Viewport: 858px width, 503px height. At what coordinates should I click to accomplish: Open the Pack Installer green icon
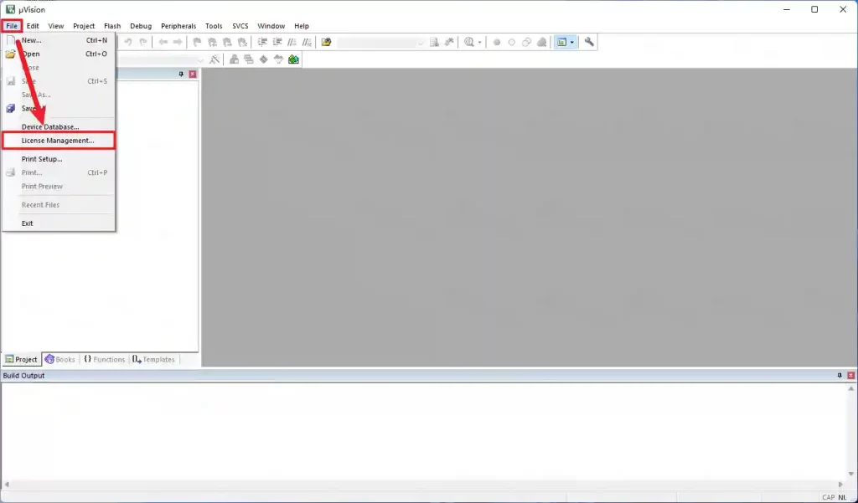click(x=294, y=59)
